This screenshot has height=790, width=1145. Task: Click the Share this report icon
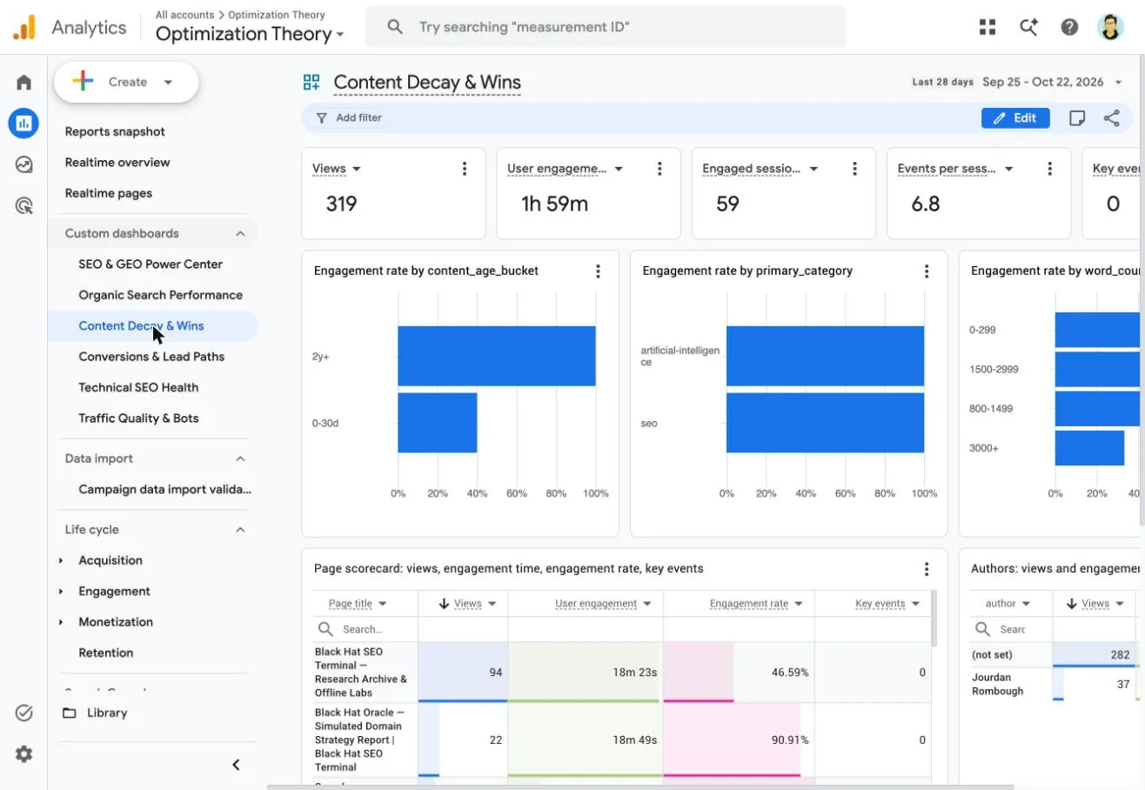(x=1111, y=118)
